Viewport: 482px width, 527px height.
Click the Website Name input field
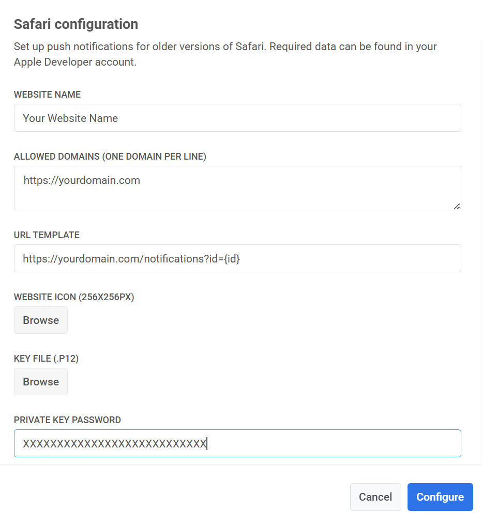coord(237,118)
